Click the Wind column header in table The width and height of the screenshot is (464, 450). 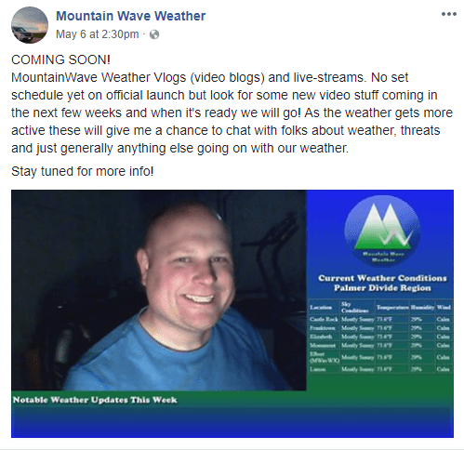coord(444,307)
